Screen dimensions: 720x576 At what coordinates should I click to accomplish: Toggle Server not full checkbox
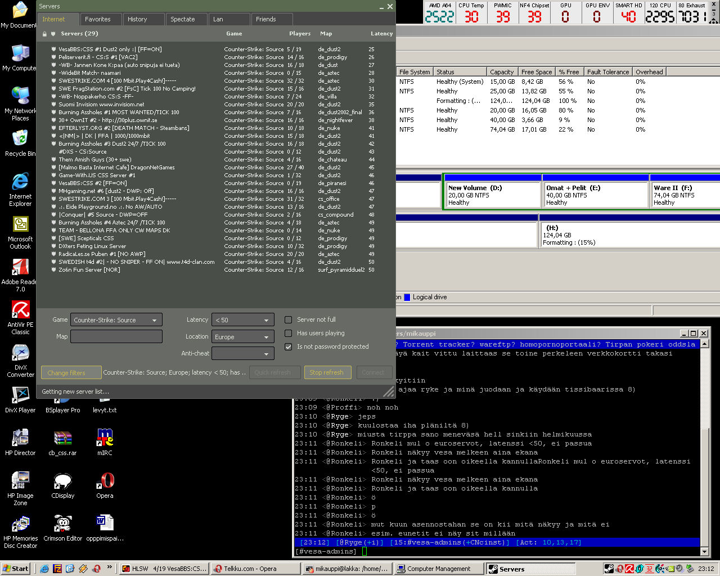[x=289, y=319]
